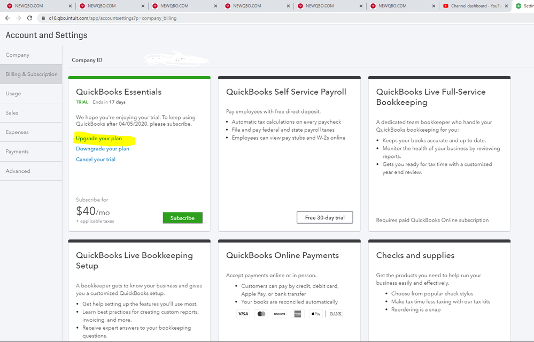Image resolution: width=534 pixels, height=342 pixels.
Task: Click the Mastercard logo
Action: 261,314
